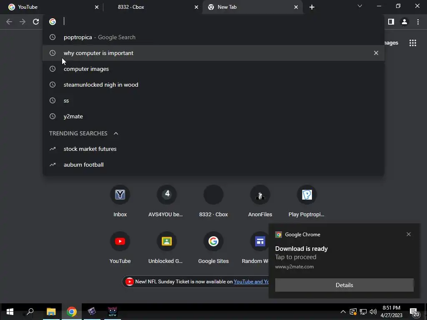This screenshot has height=320, width=427.
Task: Remove the 'why computer is important' suggestion
Action: [376, 53]
